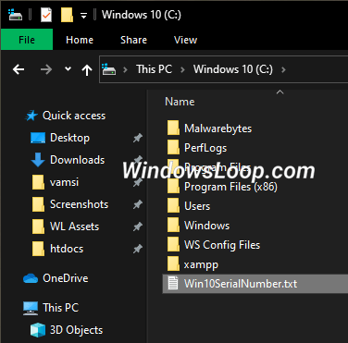The width and height of the screenshot is (348, 343).
Task: Switch to the Share ribbon tab
Action: click(x=133, y=40)
